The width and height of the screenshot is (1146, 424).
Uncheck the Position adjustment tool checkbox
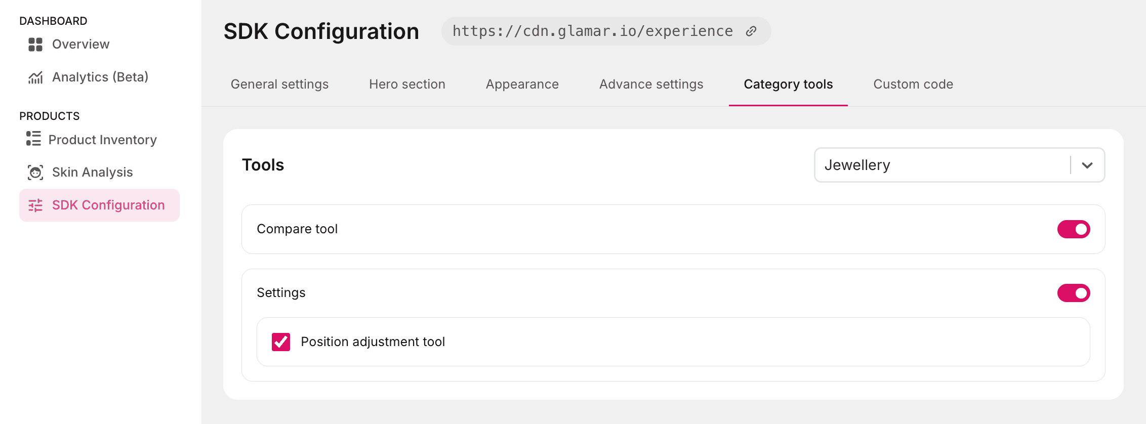(281, 342)
